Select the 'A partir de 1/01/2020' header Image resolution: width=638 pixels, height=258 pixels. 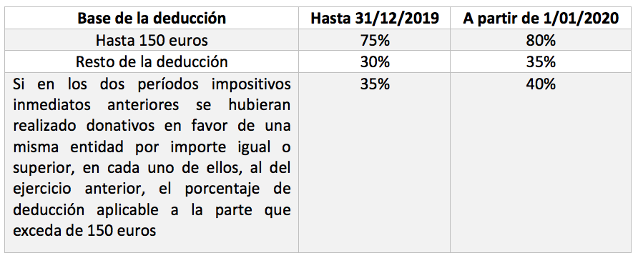pyautogui.click(x=541, y=19)
